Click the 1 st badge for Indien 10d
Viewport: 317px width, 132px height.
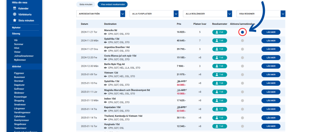[220, 100]
